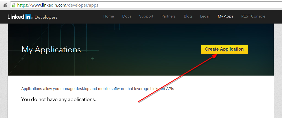The image size is (282, 118).
Task: Open the Partners navigation item
Action: [169, 16]
